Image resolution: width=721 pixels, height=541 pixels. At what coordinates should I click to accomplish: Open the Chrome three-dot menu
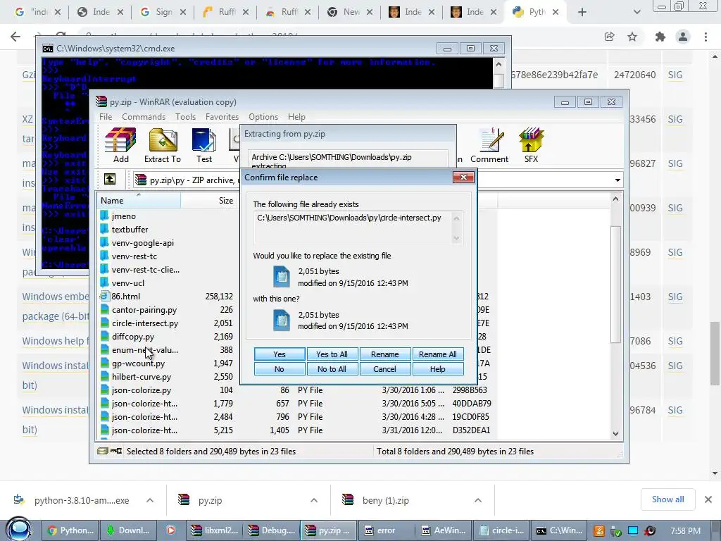(706, 37)
